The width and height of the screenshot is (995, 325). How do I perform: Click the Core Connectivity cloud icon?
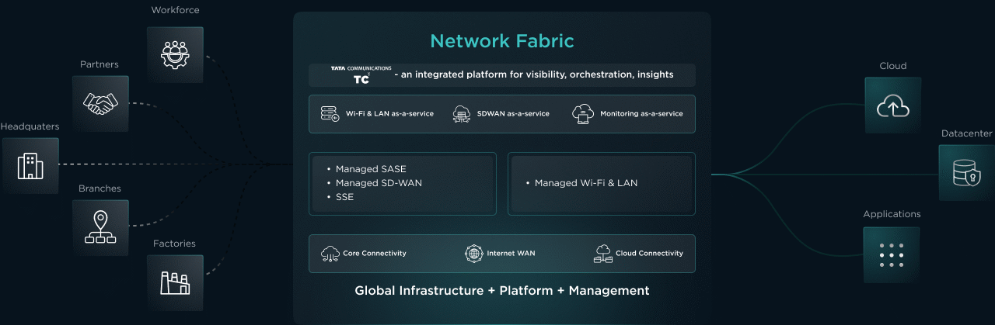[x=330, y=254]
